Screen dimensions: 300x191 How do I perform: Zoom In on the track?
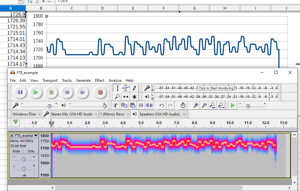click(196, 105)
